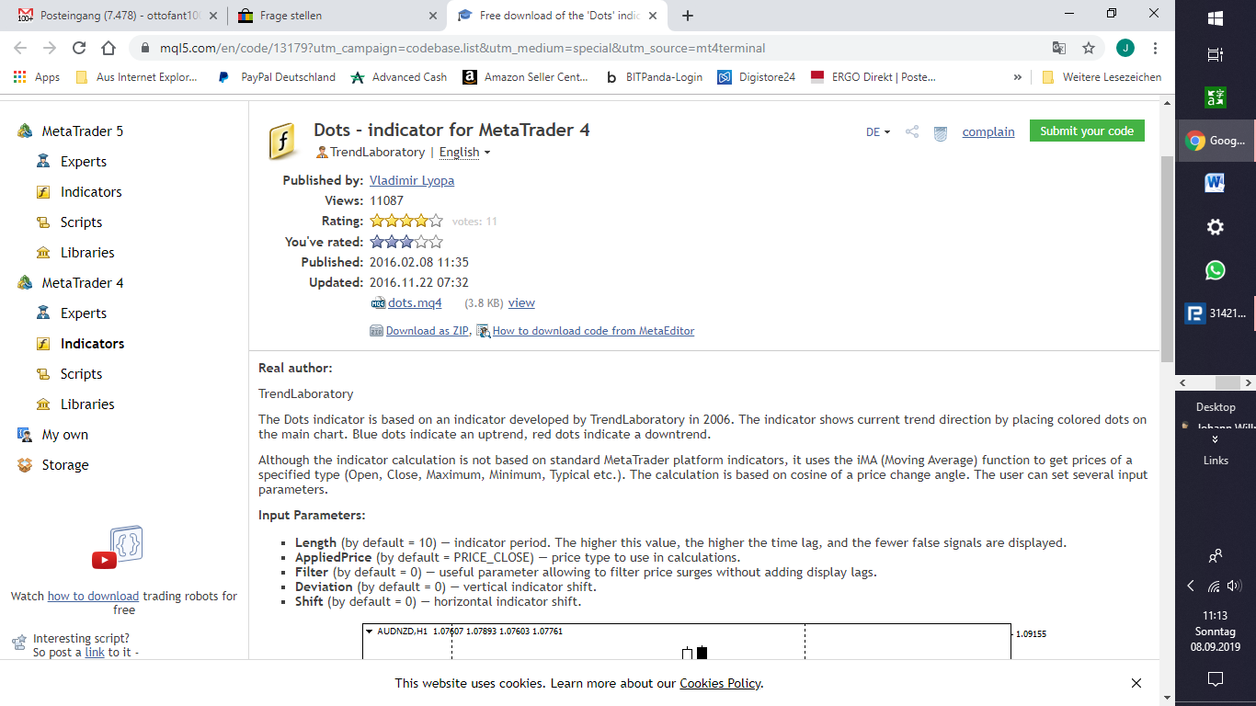Expand the English language dropdown
Viewport: 1256px width, 706px height.
pos(464,153)
